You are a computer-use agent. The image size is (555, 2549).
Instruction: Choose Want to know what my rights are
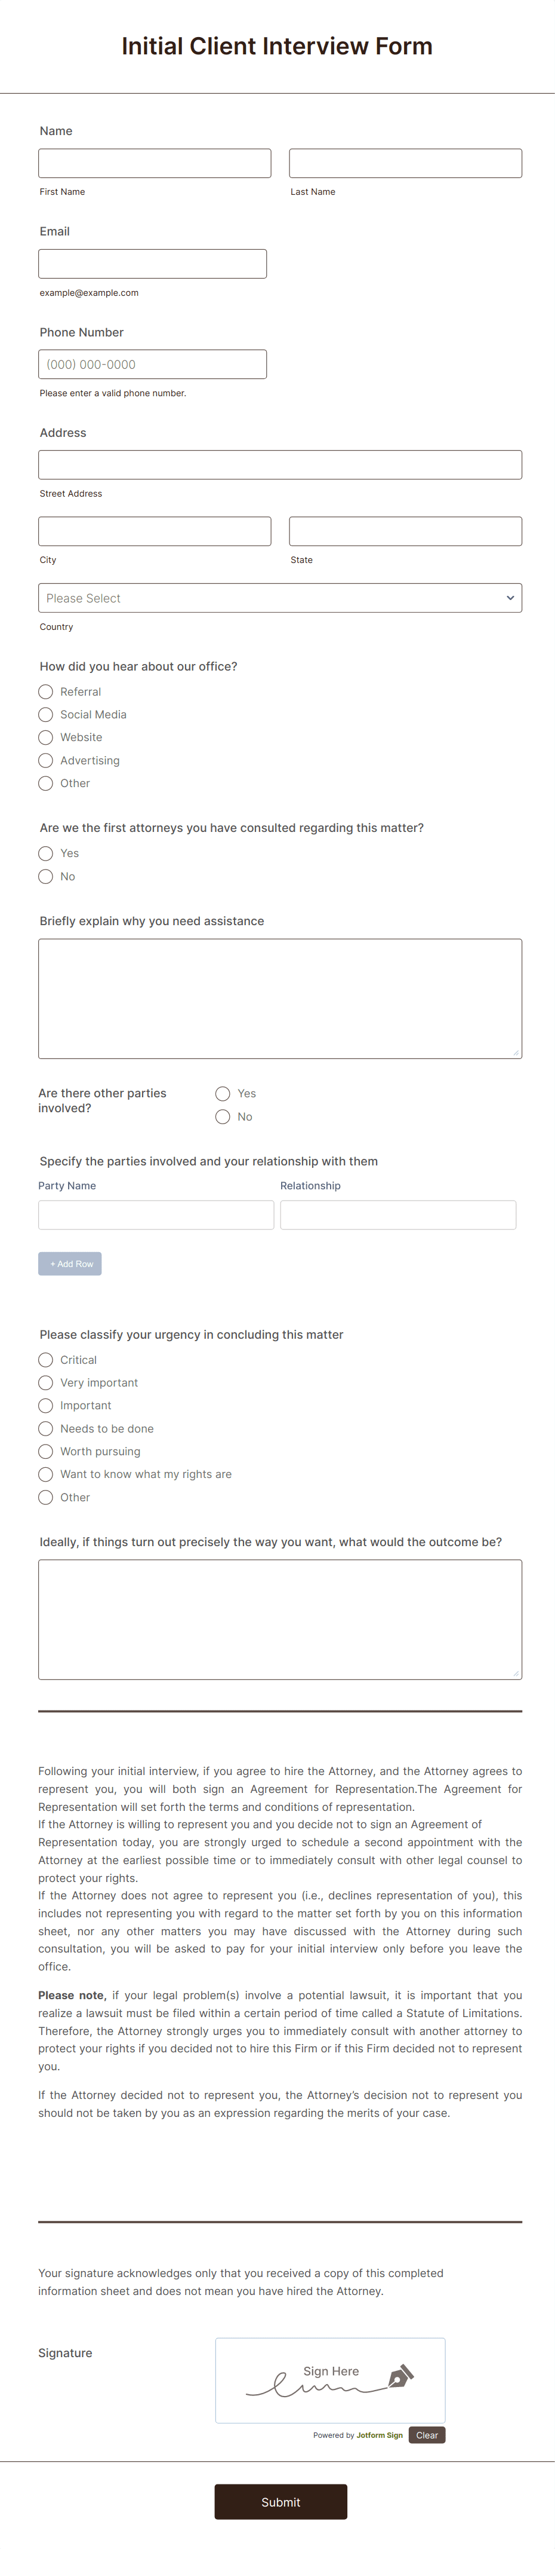click(x=45, y=1473)
